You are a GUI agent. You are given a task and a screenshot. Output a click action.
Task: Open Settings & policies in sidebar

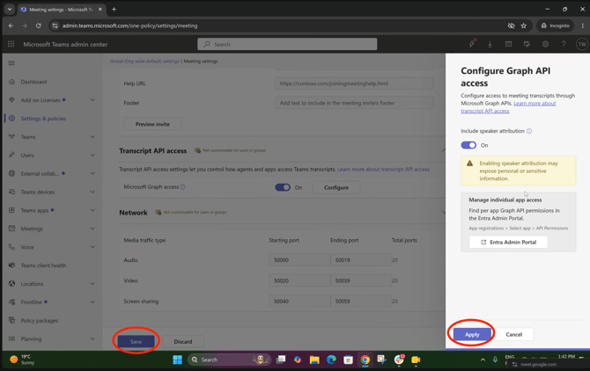43,119
